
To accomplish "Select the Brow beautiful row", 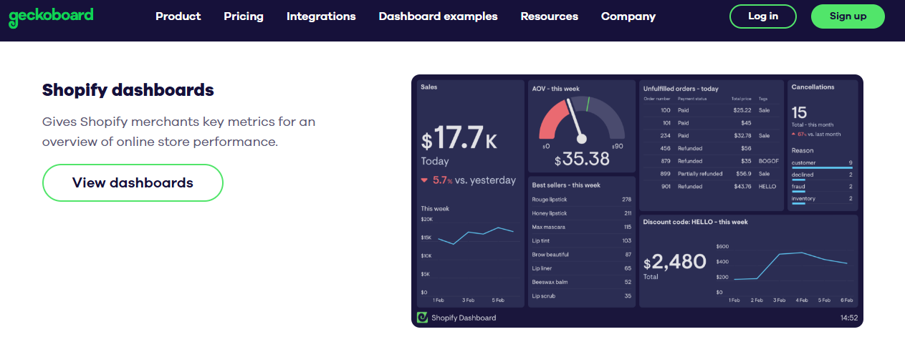I will coord(581,255).
